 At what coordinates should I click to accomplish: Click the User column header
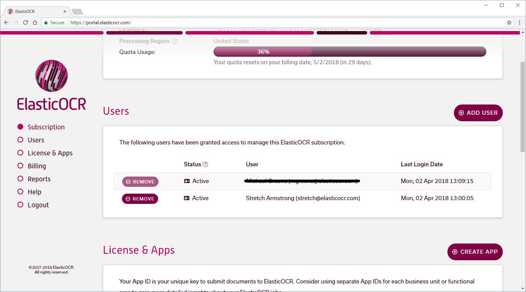click(252, 164)
